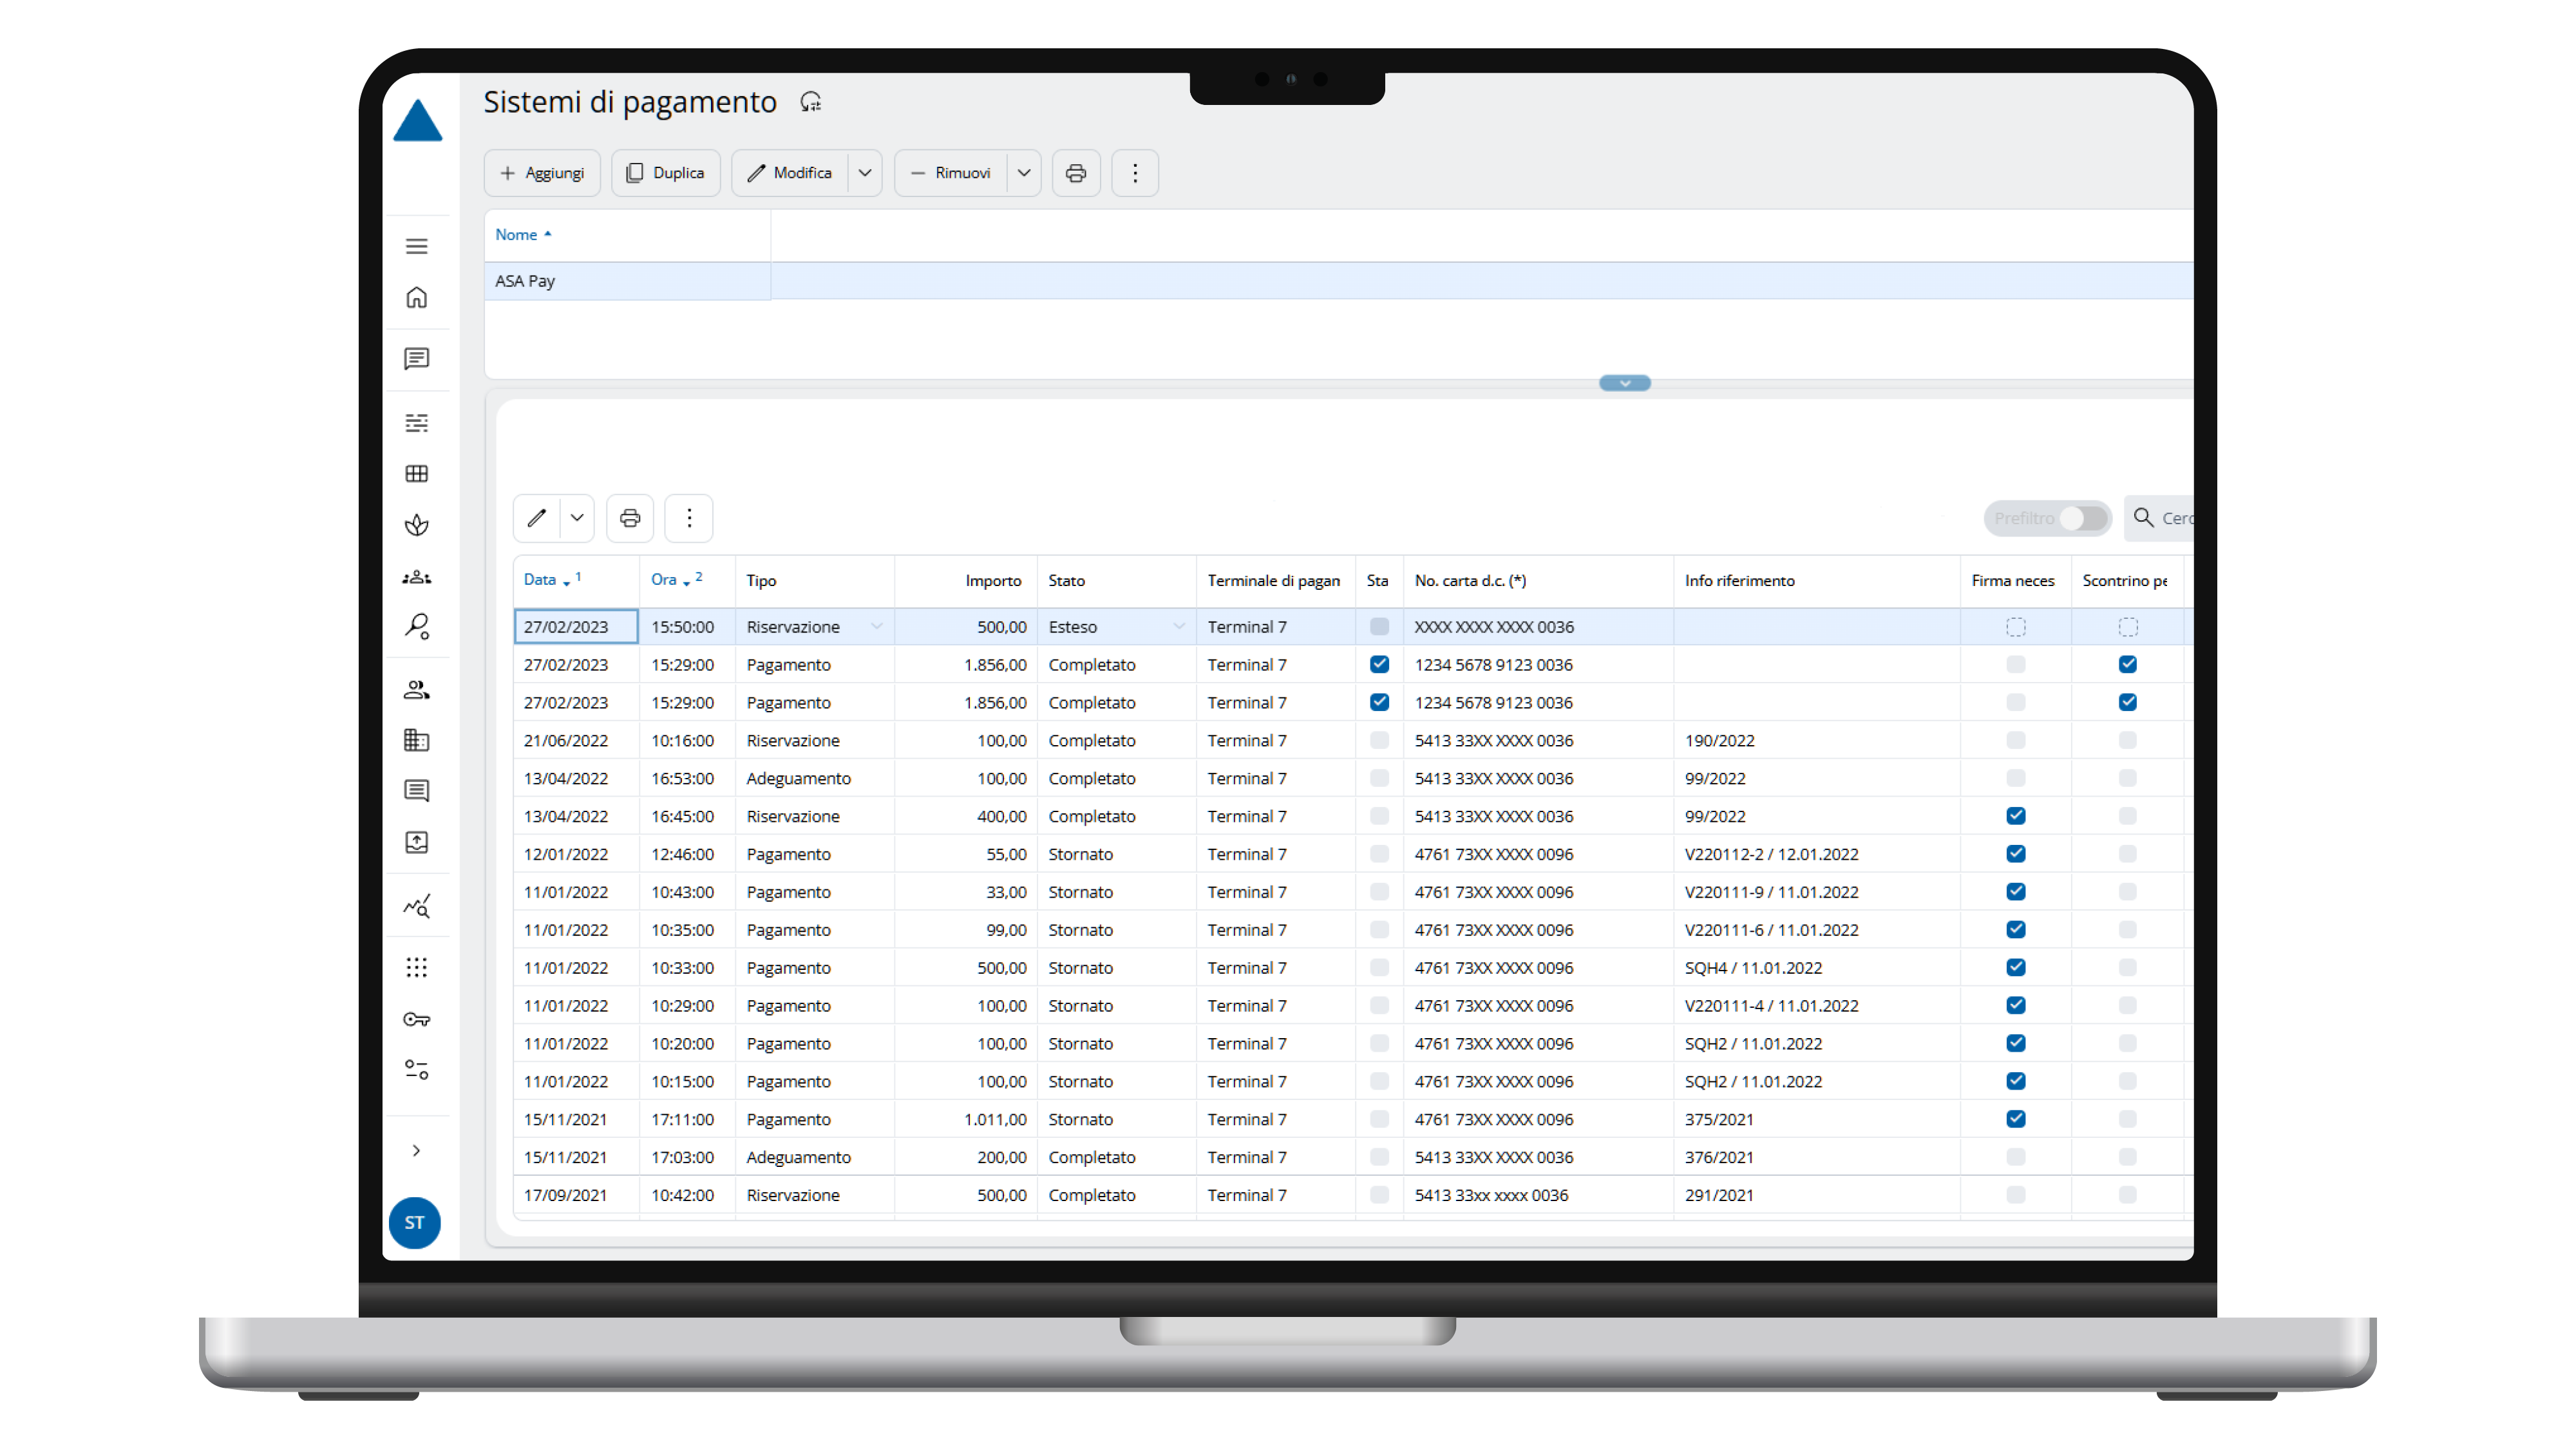Expand the sidebar with the right chevron
The image size is (2576, 1449).
click(x=417, y=1150)
